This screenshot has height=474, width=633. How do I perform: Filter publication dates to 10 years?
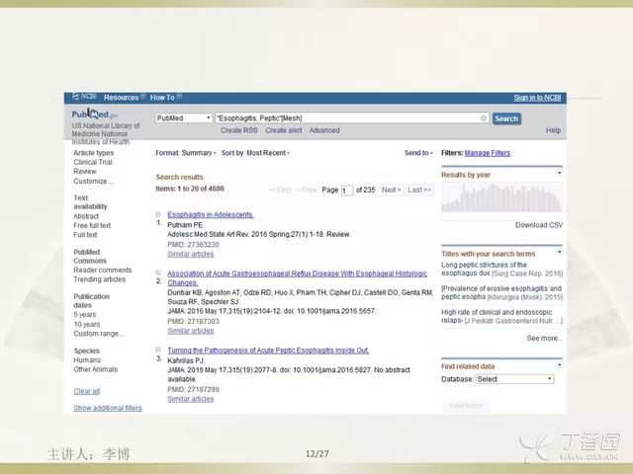(x=86, y=324)
